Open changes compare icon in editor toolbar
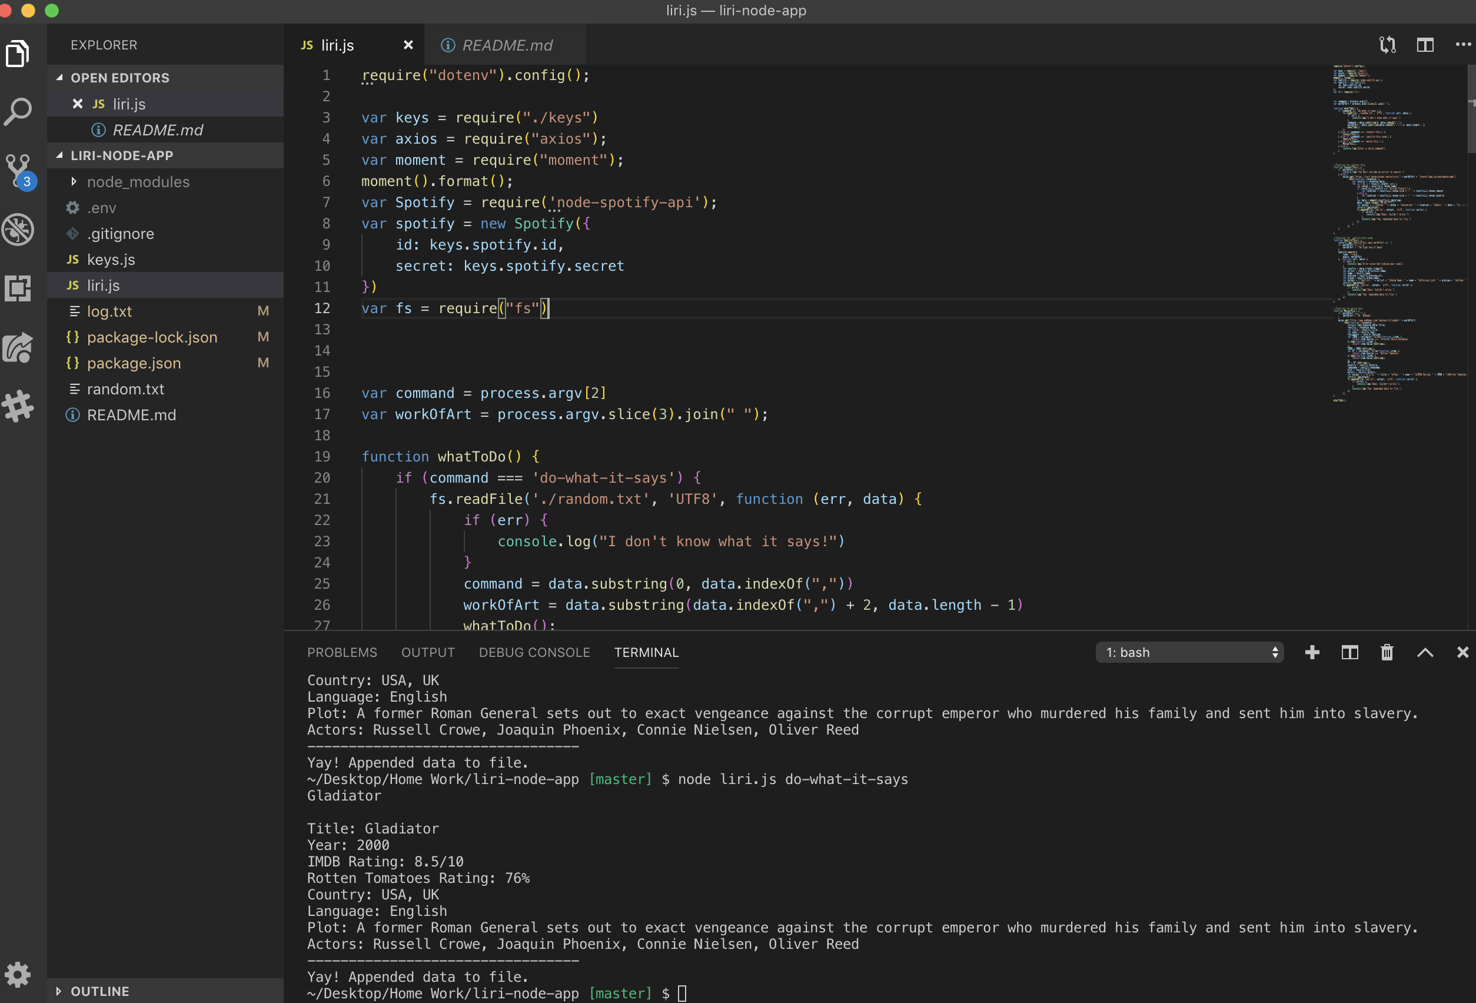1476x1003 pixels. pyautogui.click(x=1387, y=45)
